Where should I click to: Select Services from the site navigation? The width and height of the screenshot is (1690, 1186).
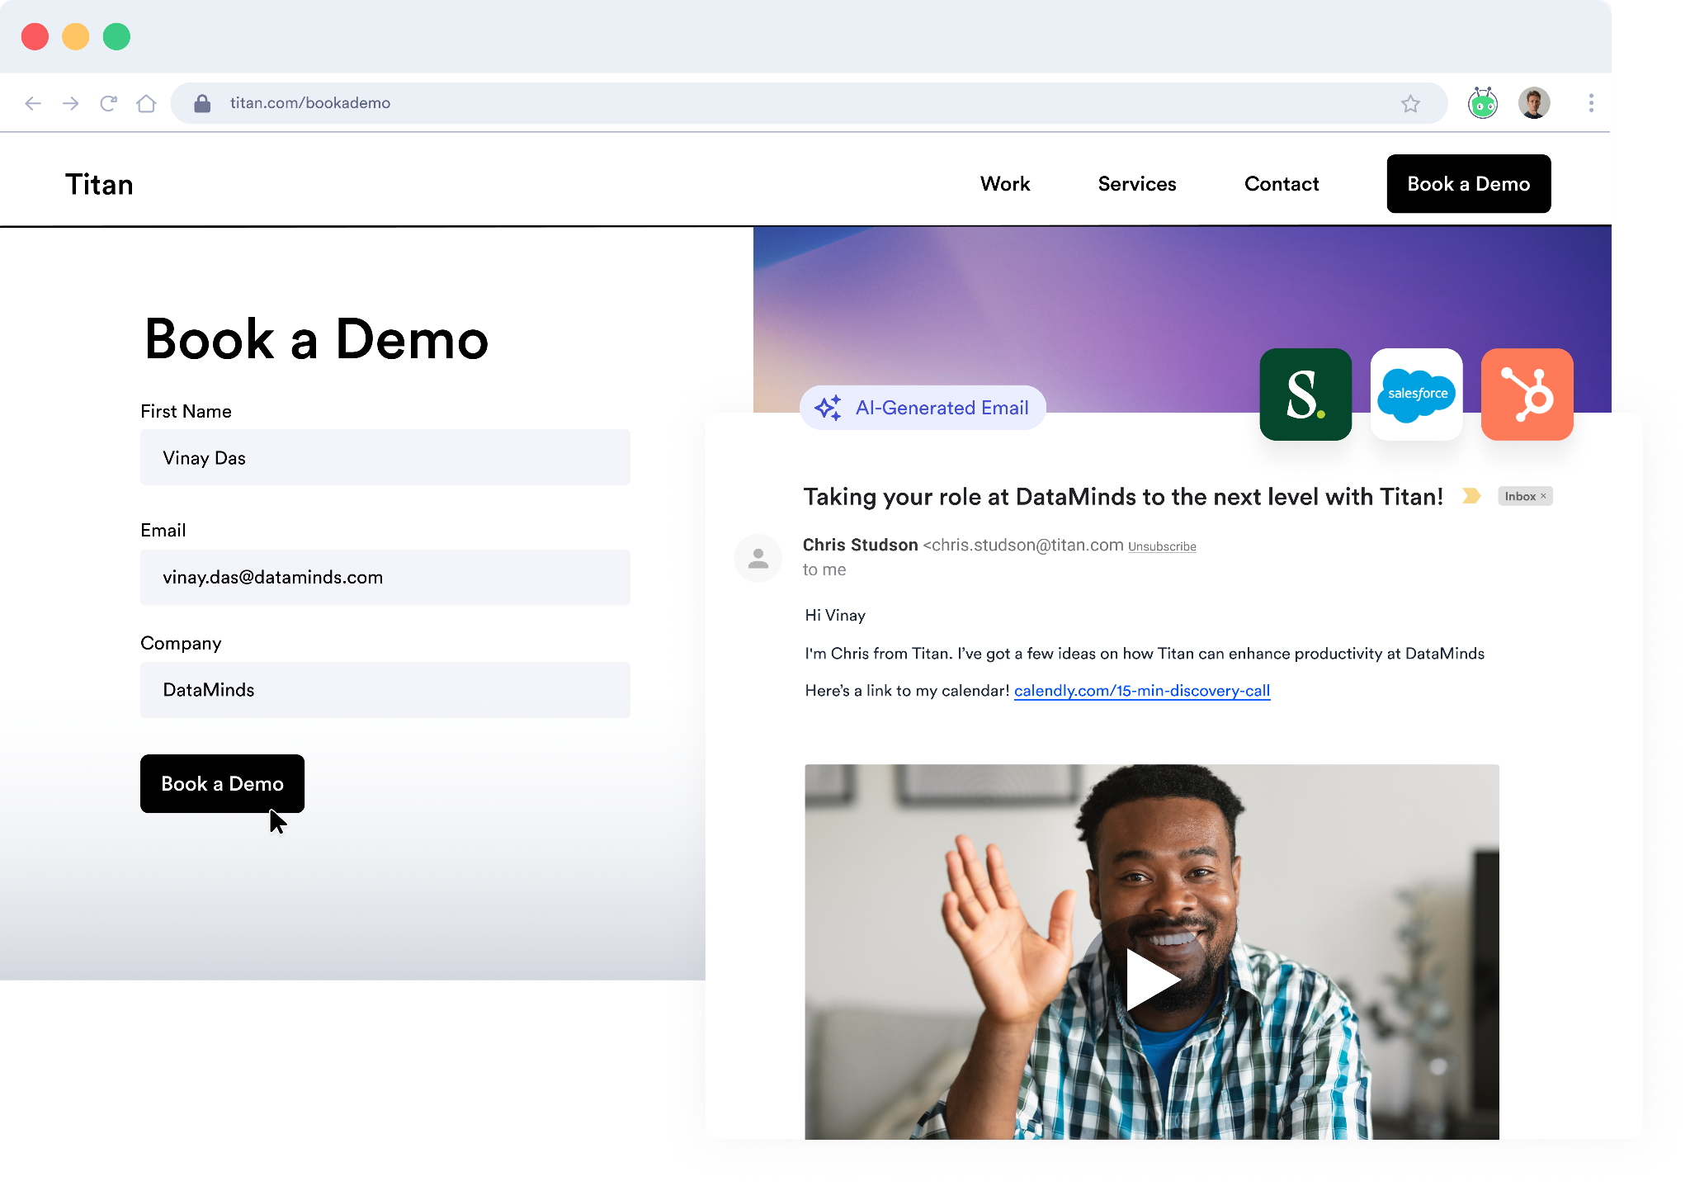[x=1137, y=183]
